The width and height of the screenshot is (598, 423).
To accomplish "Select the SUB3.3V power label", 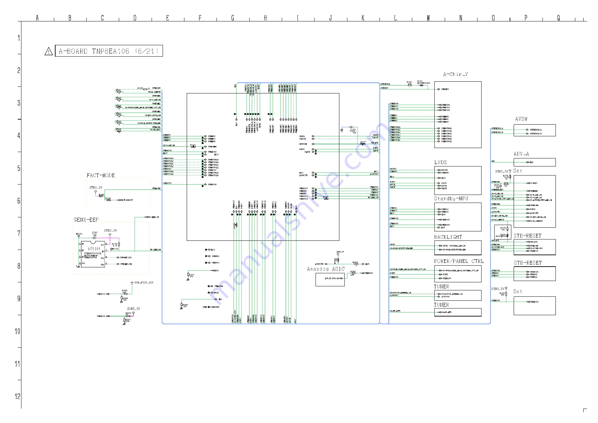I will click(134, 309).
